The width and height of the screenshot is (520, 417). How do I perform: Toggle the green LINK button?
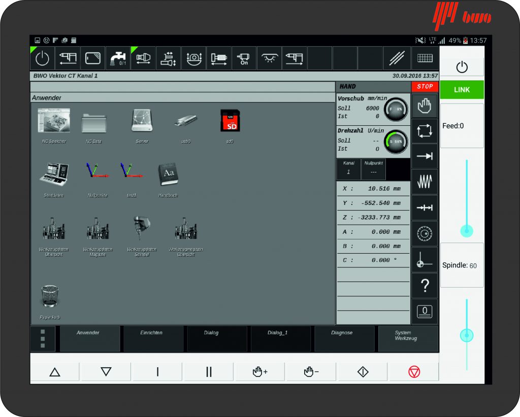click(462, 90)
